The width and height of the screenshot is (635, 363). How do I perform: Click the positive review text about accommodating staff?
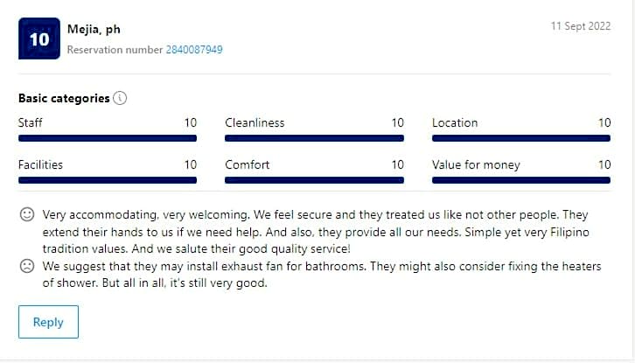[x=315, y=230]
